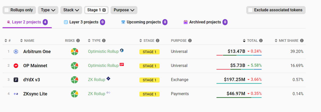Toggle Exclude associated tokens checkbox
Screen dimensions: 321x112
(x=250, y=10)
